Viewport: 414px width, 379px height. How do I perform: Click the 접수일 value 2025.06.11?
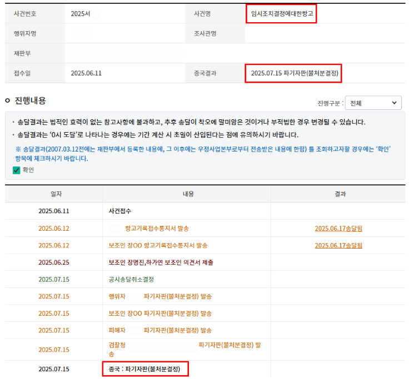[x=86, y=73]
